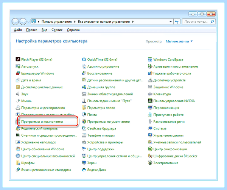Click the refresh button beside the address bar

click(177, 22)
